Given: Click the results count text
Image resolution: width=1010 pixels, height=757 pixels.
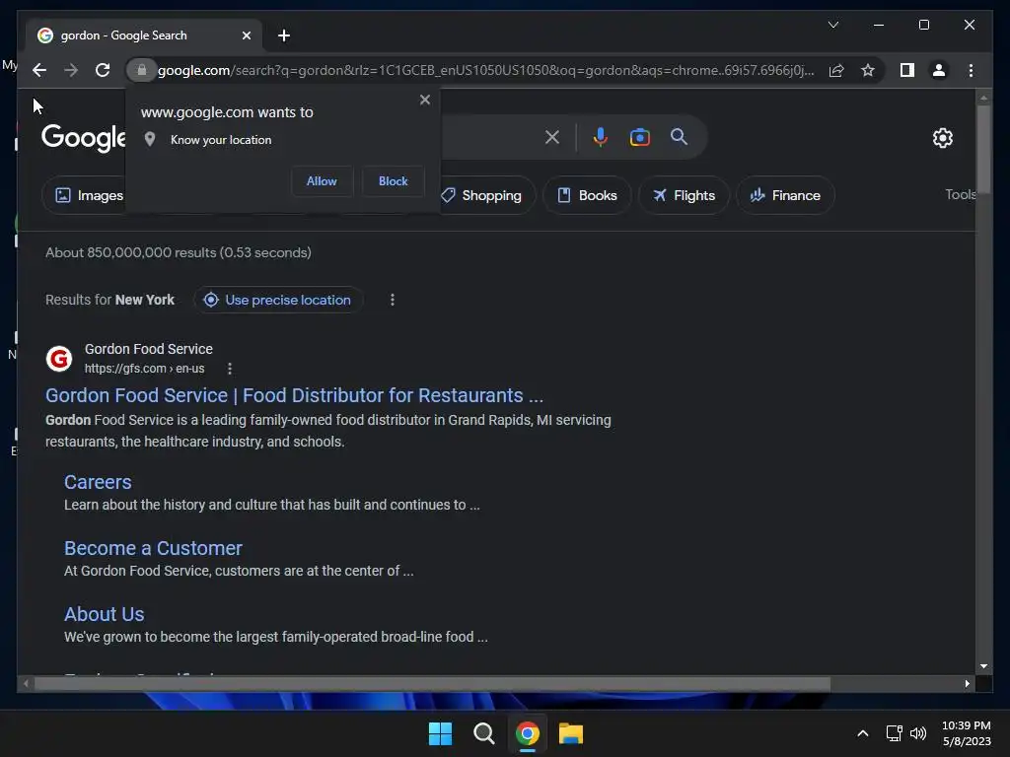Looking at the screenshot, I should (179, 253).
